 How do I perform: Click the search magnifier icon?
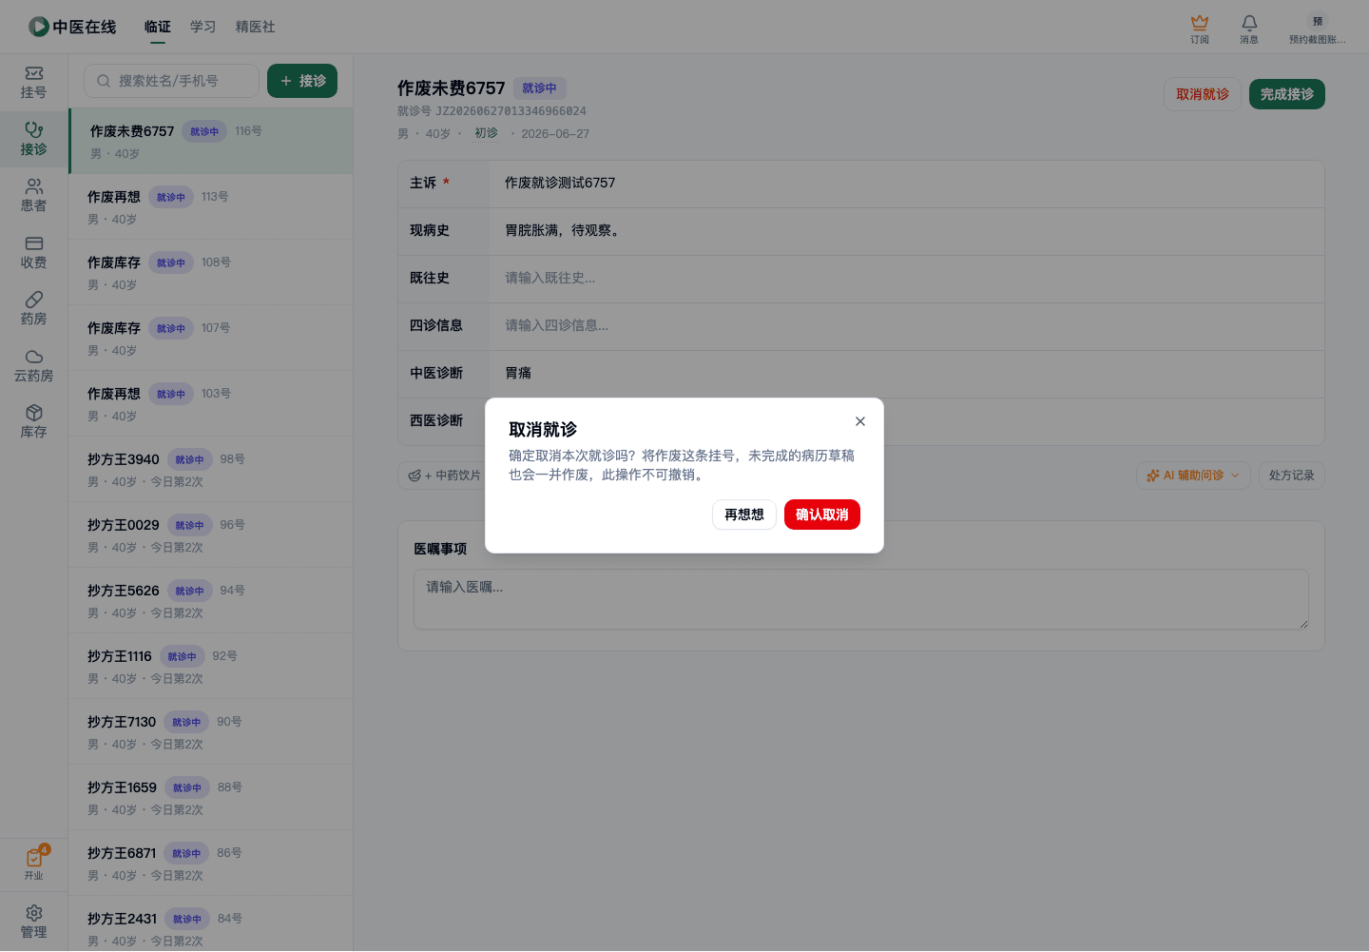(104, 81)
